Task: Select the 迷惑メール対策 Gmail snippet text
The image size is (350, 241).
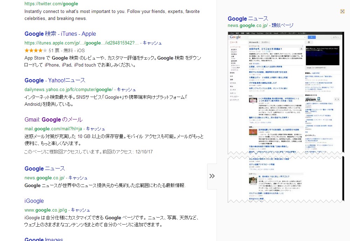Action: (114, 140)
